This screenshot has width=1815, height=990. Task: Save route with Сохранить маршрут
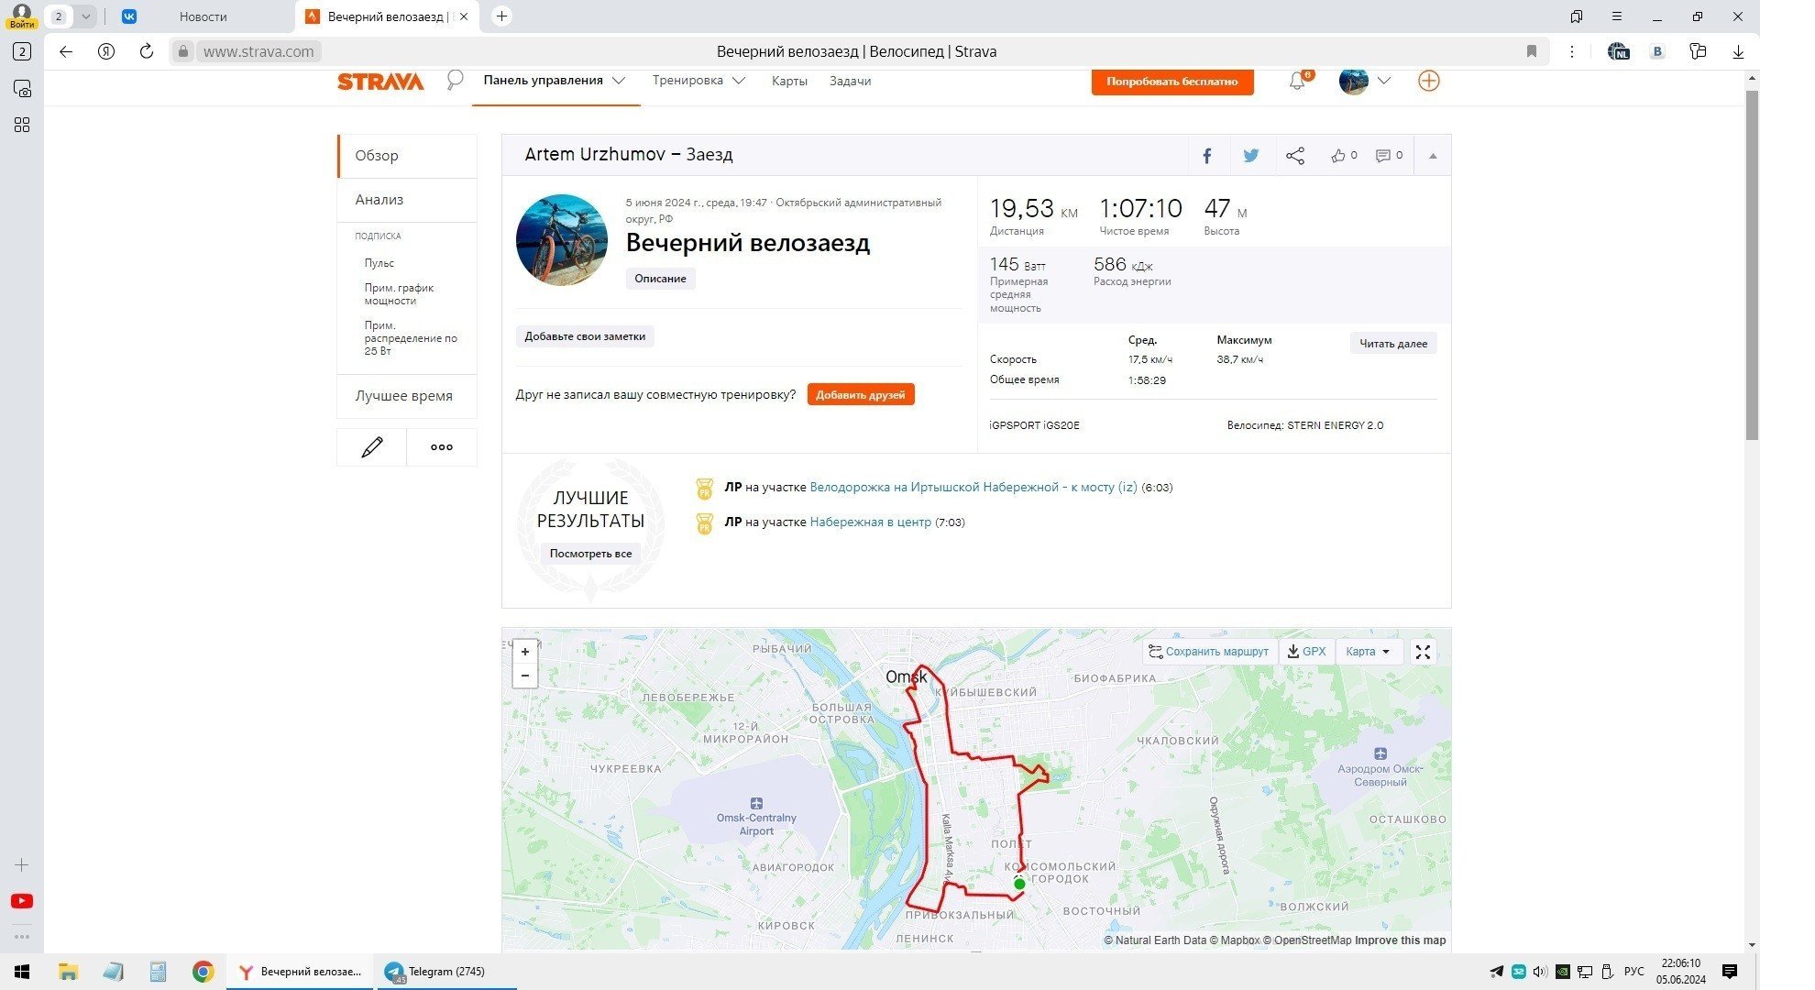tap(1209, 652)
